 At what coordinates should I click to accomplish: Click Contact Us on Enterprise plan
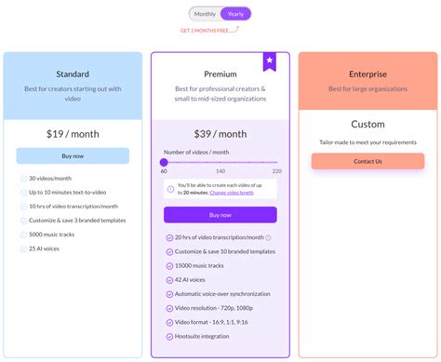pyautogui.click(x=367, y=161)
